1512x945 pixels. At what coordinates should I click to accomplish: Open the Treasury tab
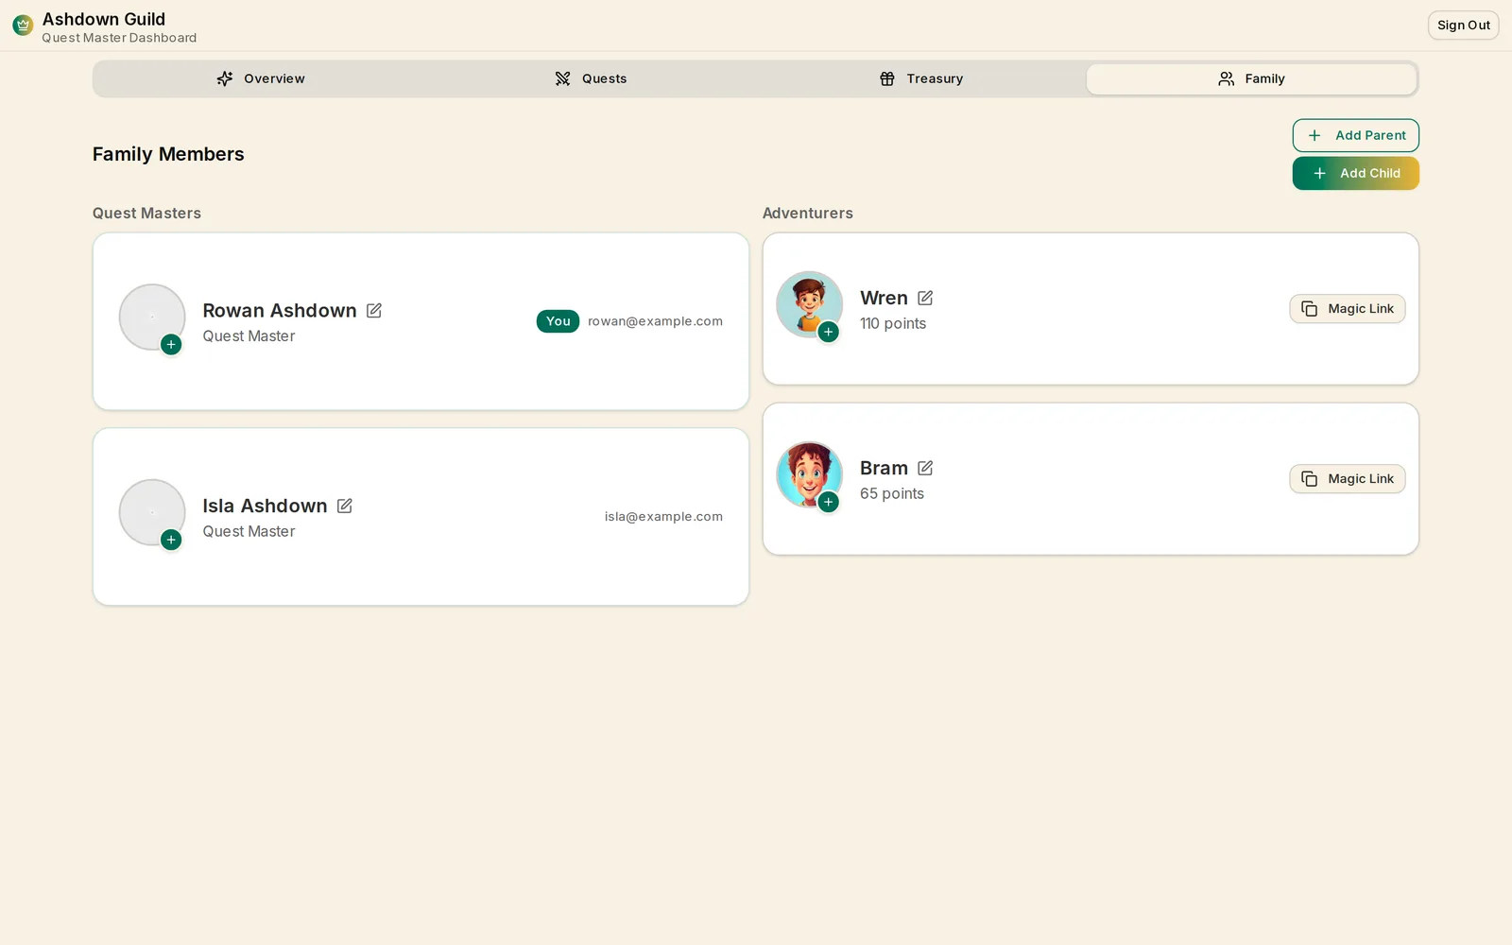pos(921,78)
